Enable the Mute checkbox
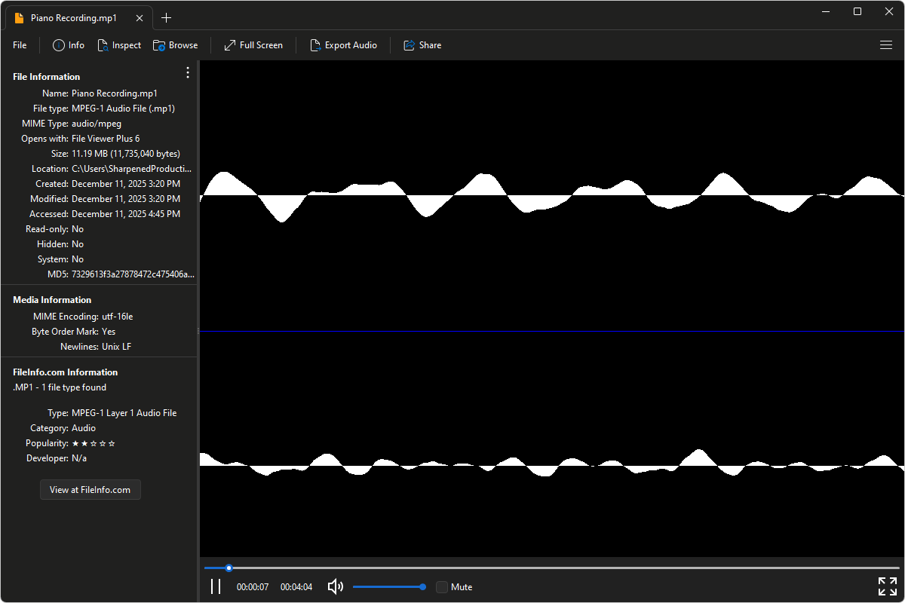This screenshot has width=905, height=603. [441, 586]
